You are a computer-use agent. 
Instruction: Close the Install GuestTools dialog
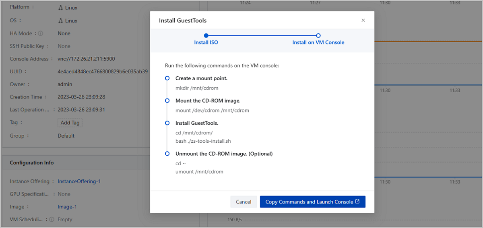tap(363, 21)
